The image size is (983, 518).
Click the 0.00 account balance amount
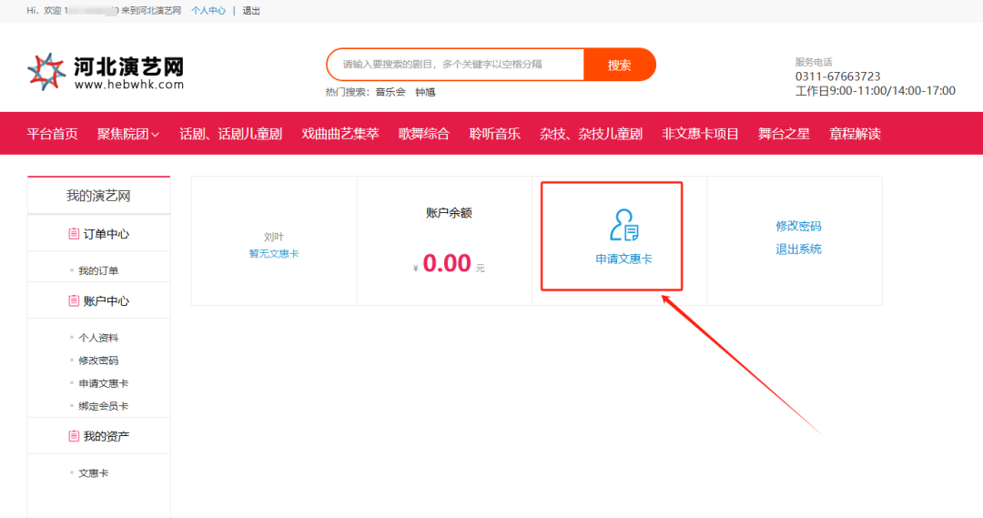(x=446, y=263)
